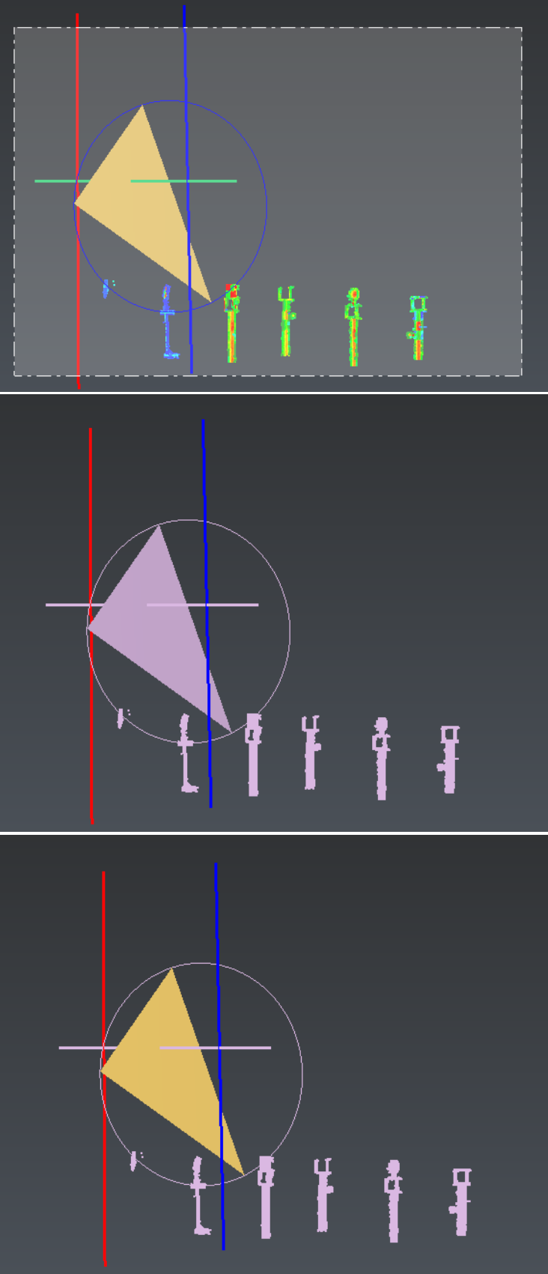This screenshot has width=548, height=1274.
Task: Pick the square-headed pink scan in middle view
Action: click(x=449, y=761)
